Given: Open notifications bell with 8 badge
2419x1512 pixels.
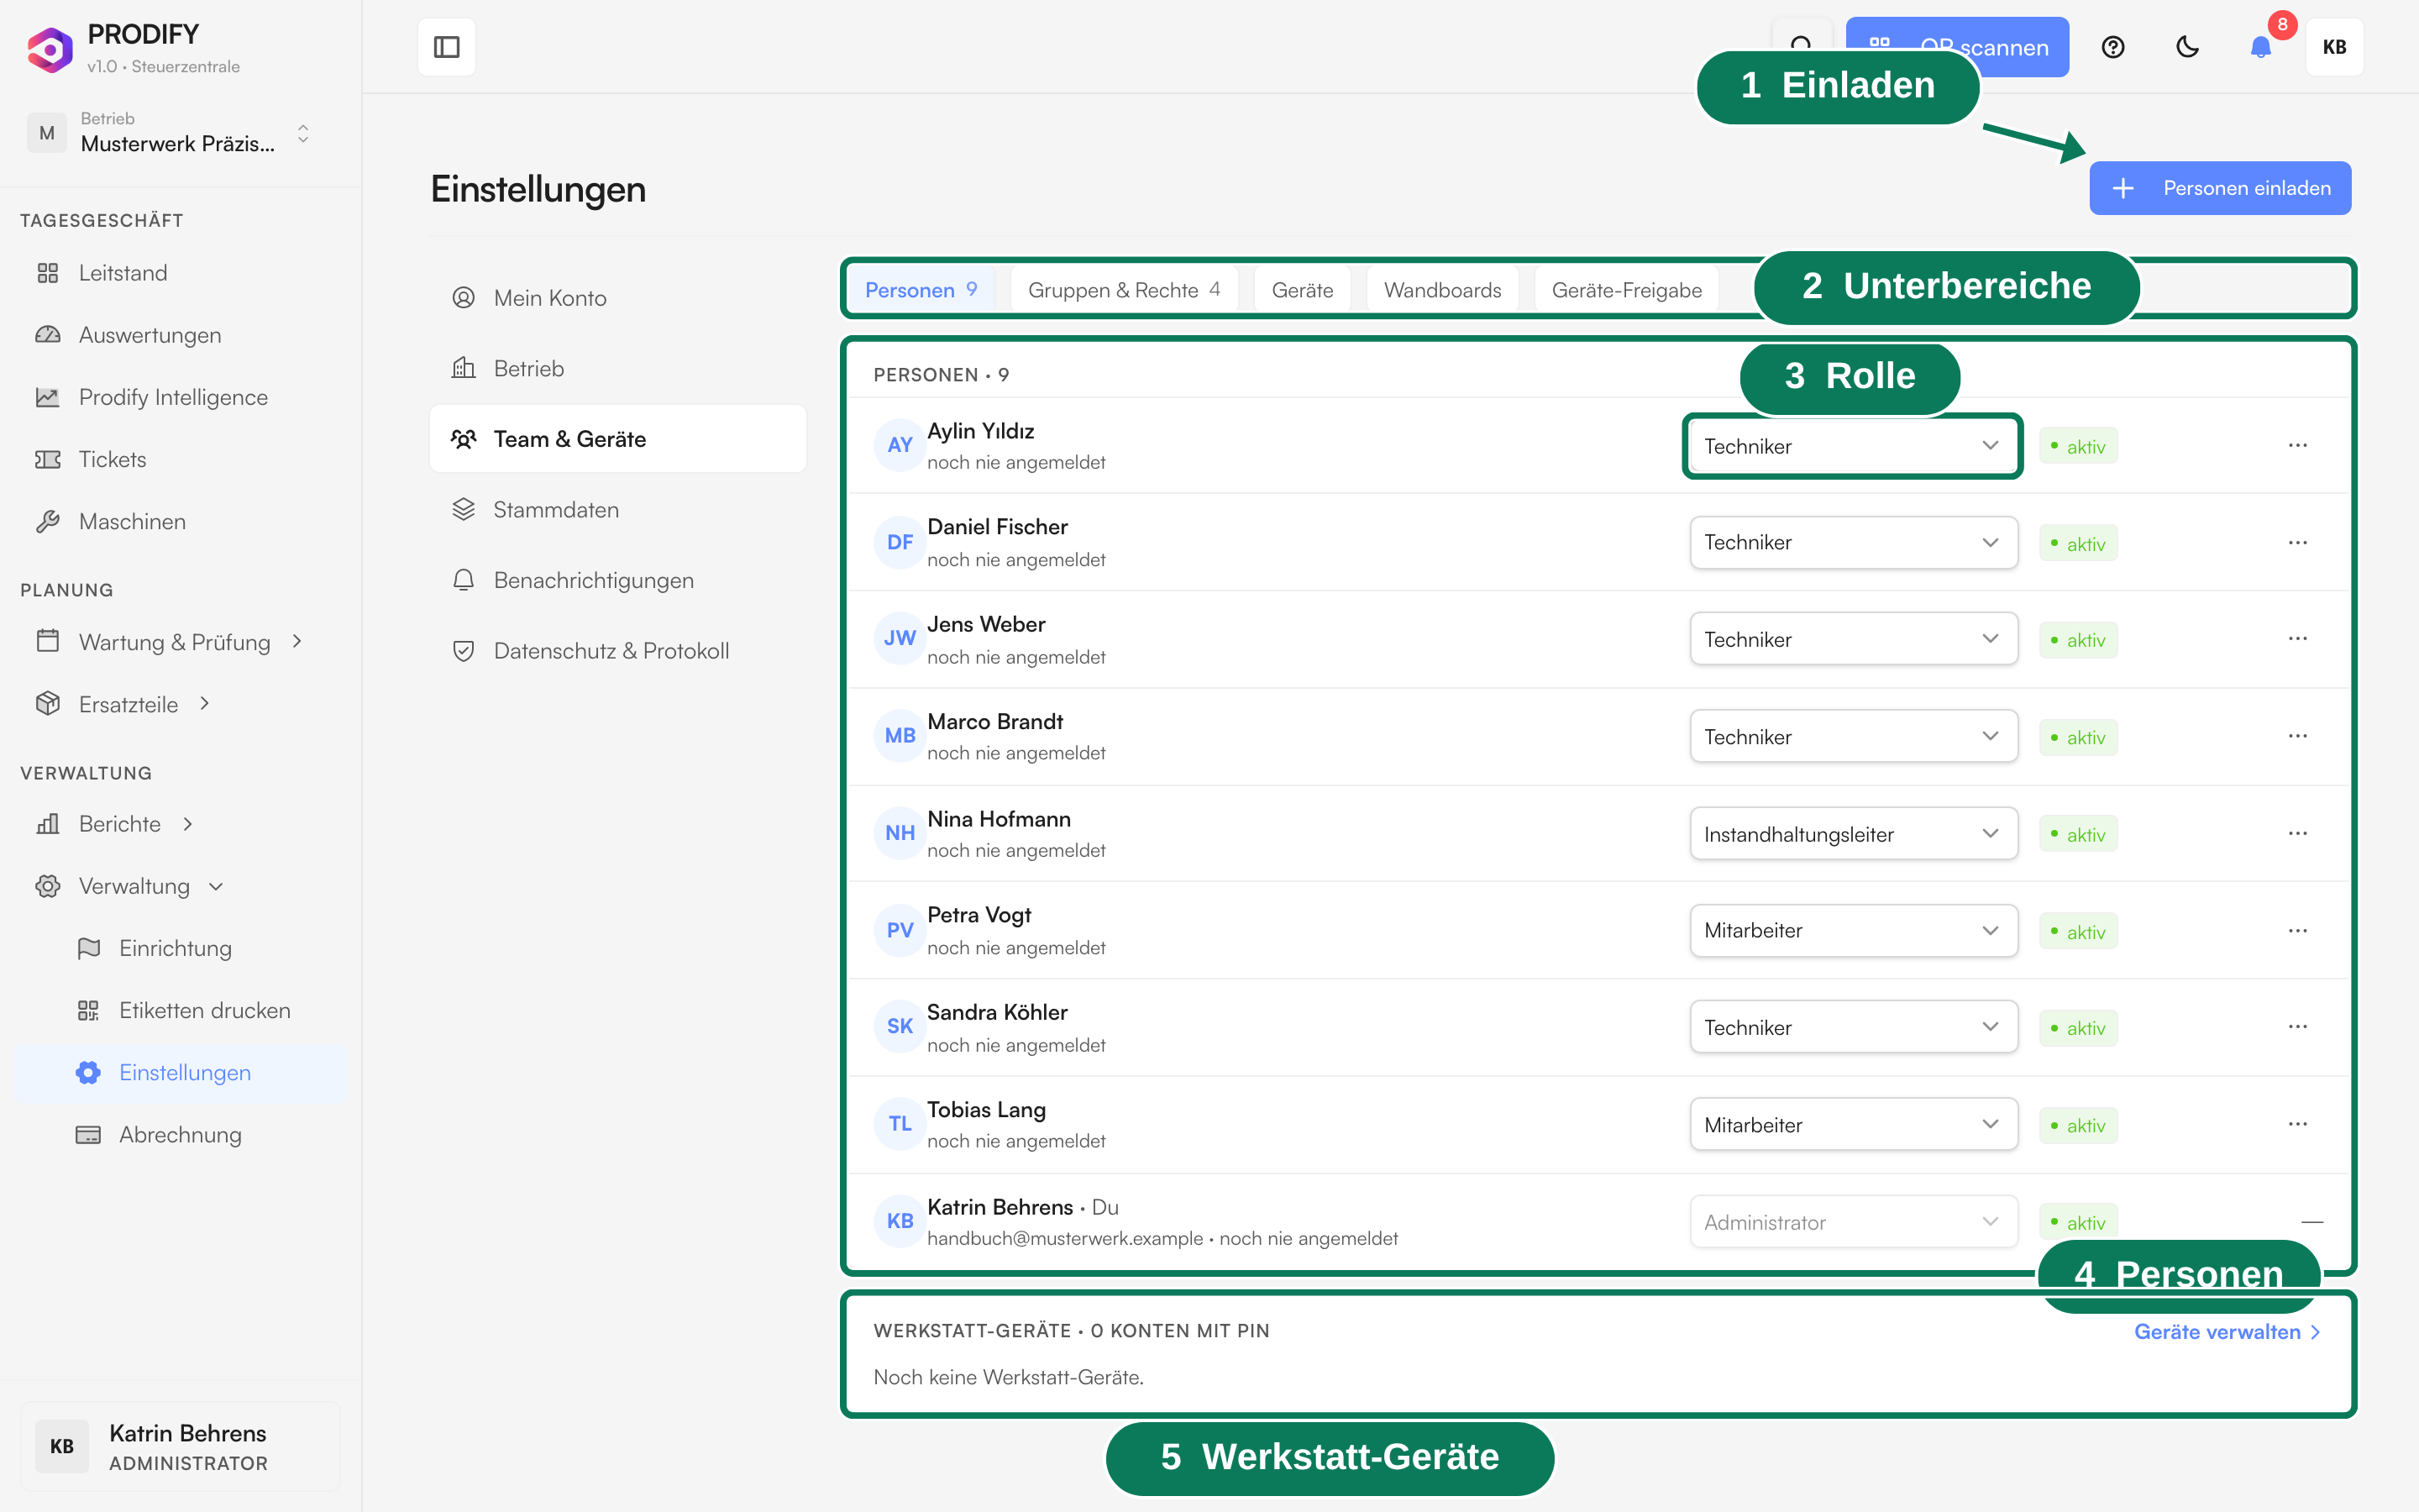Looking at the screenshot, I should tap(2261, 47).
